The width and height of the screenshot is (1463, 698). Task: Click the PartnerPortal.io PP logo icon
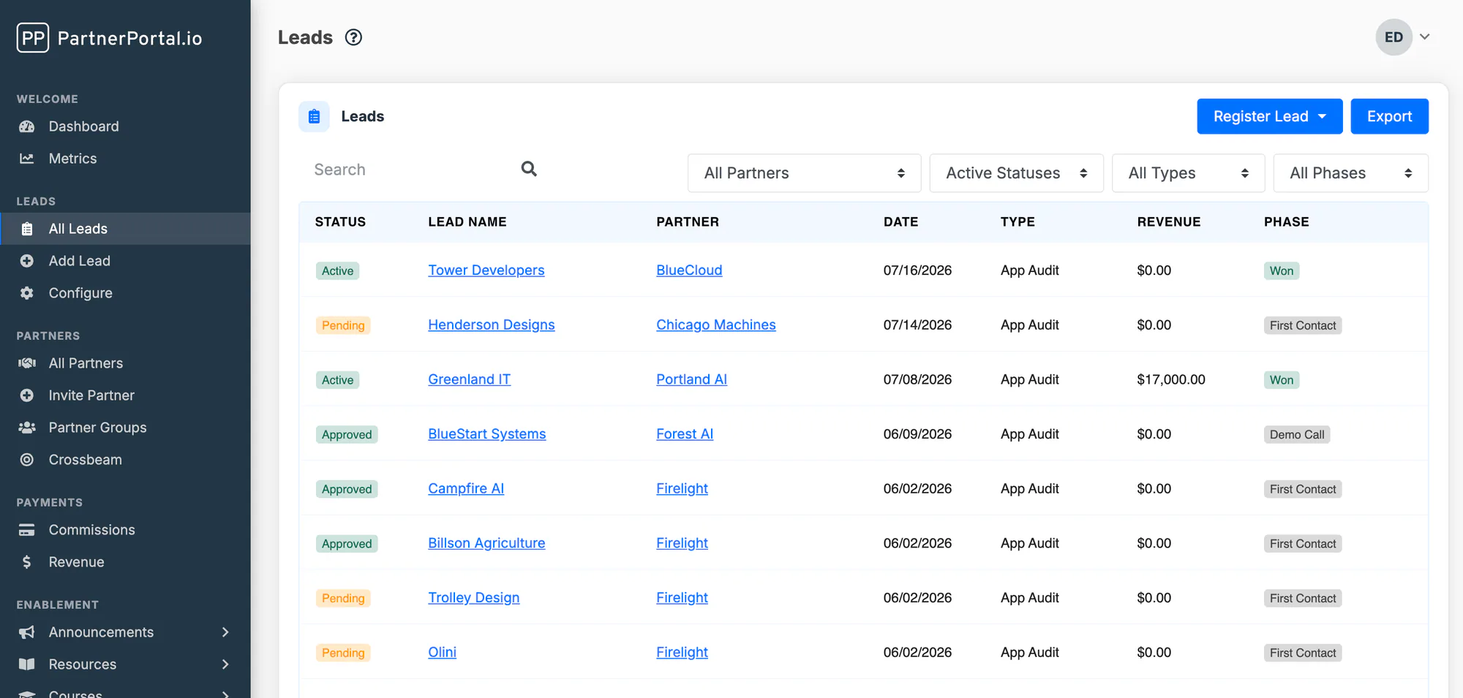33,37
